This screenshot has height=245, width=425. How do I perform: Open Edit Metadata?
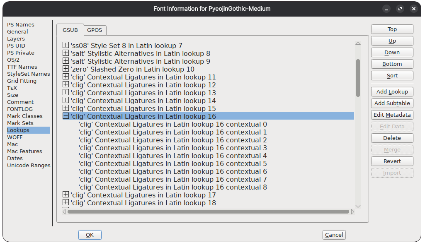392,115
